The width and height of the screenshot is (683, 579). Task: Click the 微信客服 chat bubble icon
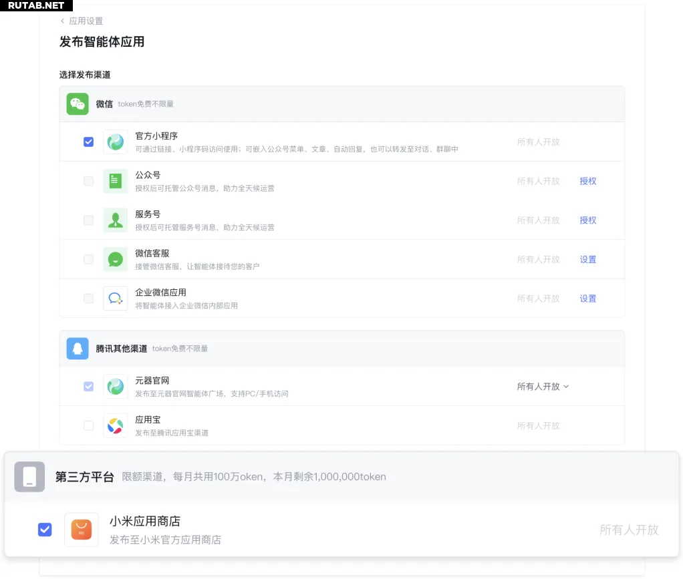click(116, 259)
